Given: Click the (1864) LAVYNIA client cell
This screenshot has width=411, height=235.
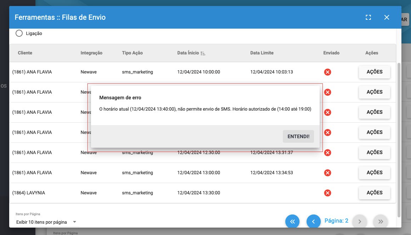Looking at the screenshot, I should point(29,193).
